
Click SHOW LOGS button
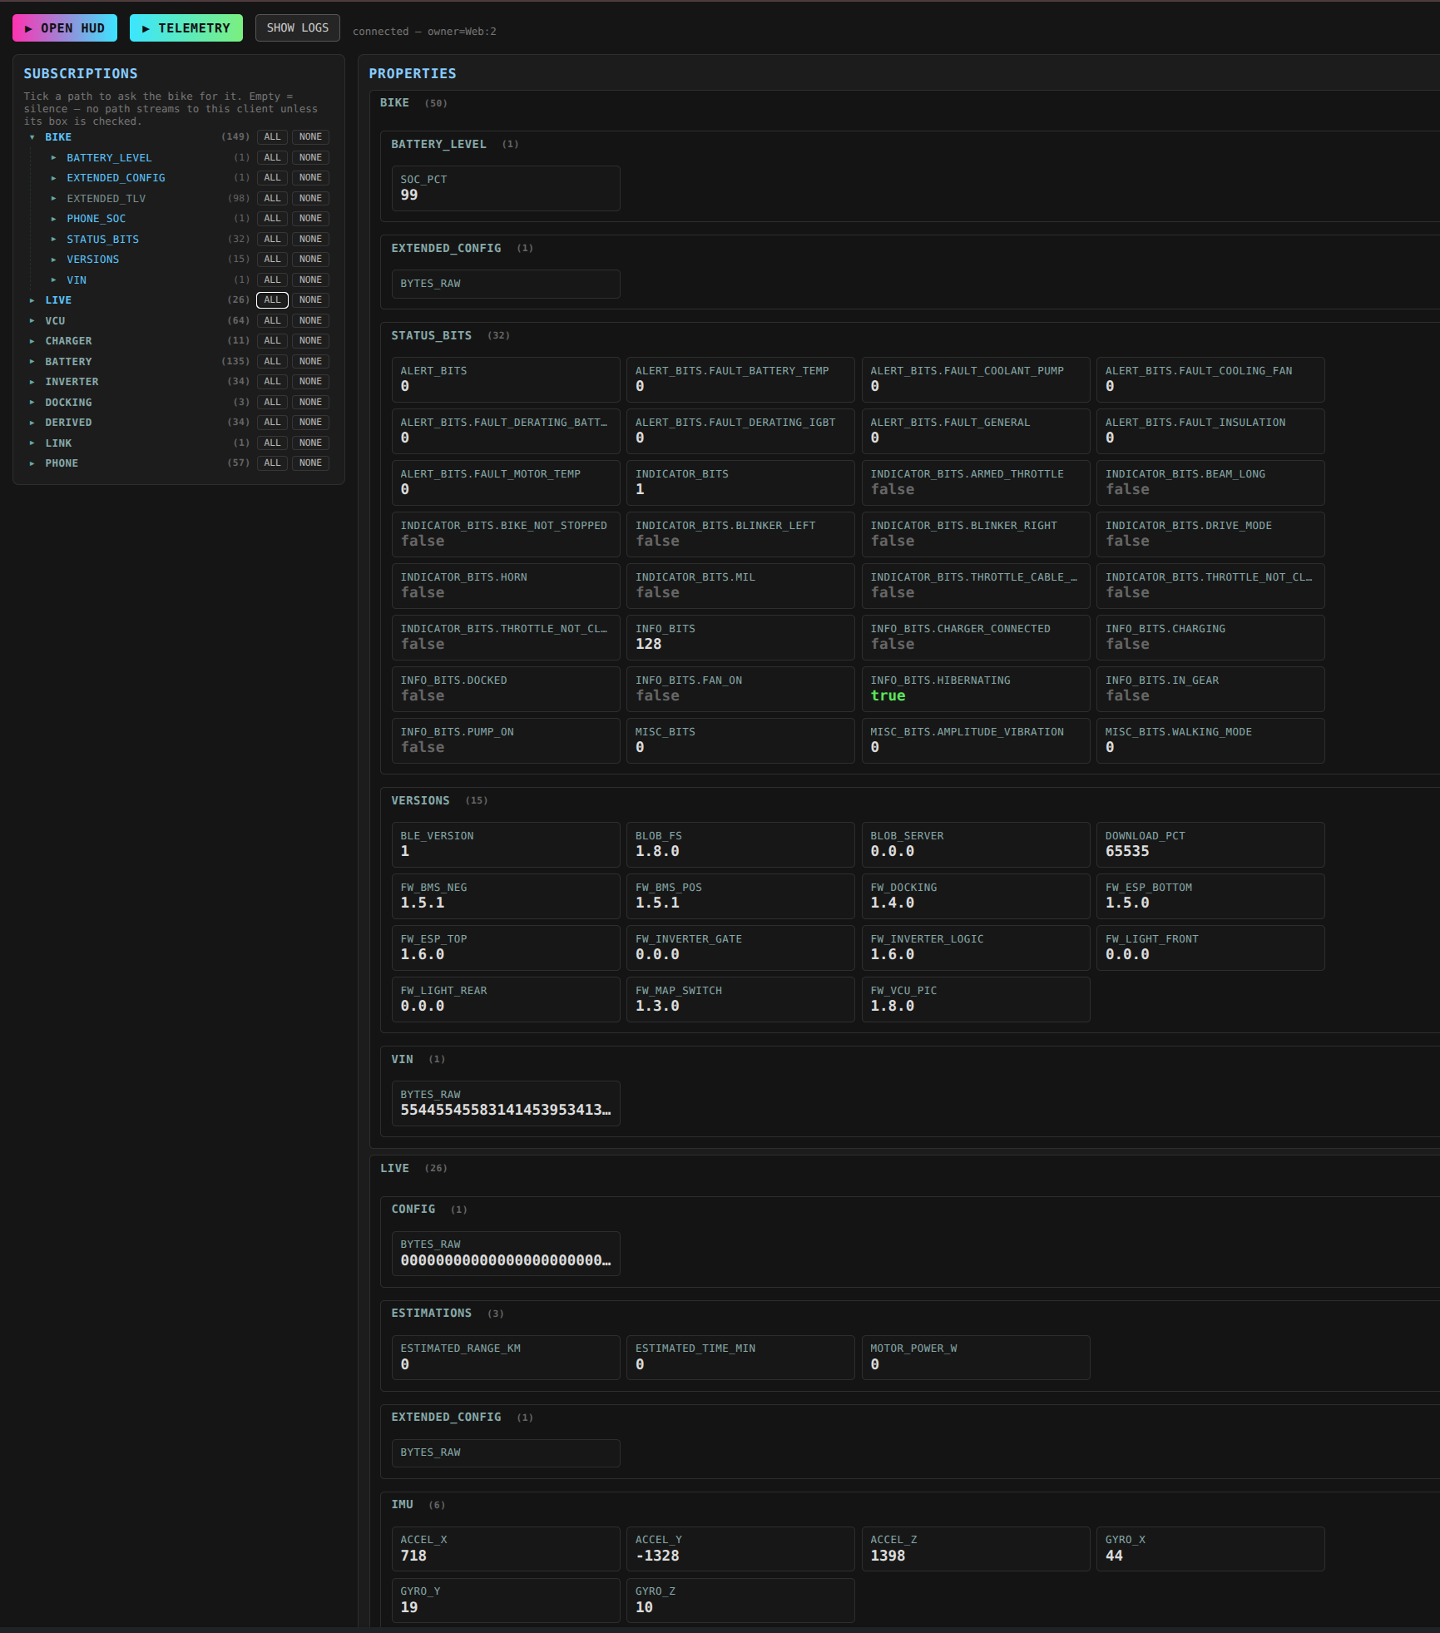pyautogui.click(x=298, y=28)
